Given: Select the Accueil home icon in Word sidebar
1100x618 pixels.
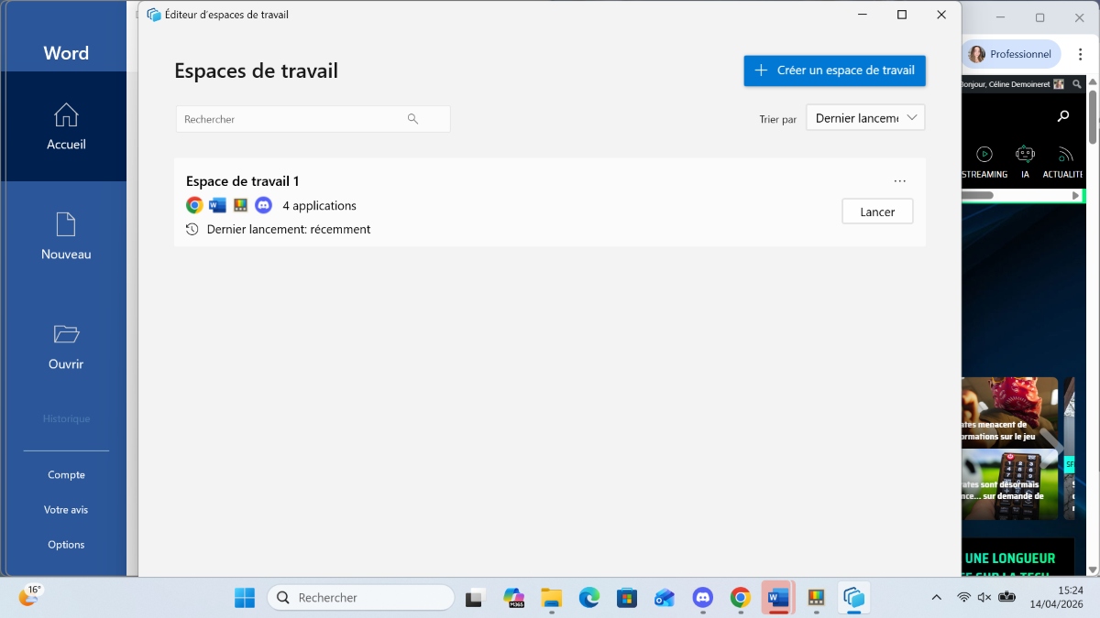Looking at the screenshot, I should [65, 115].
